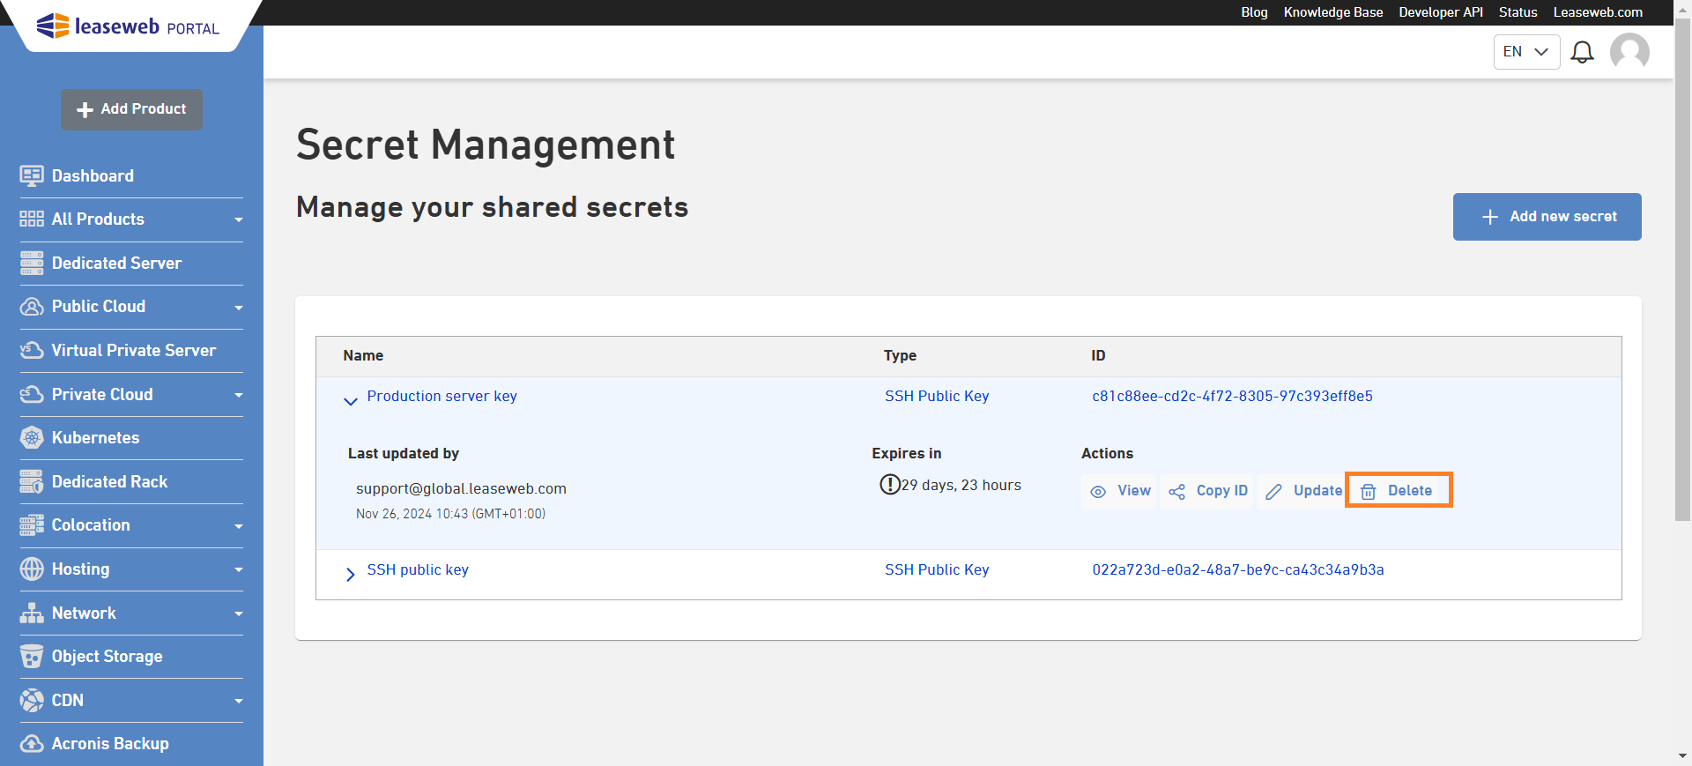Click the CDN sidebar icon

tap(32, 700)
